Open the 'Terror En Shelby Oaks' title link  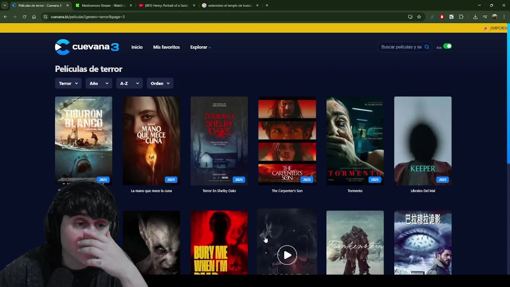(x=219, y=191)
